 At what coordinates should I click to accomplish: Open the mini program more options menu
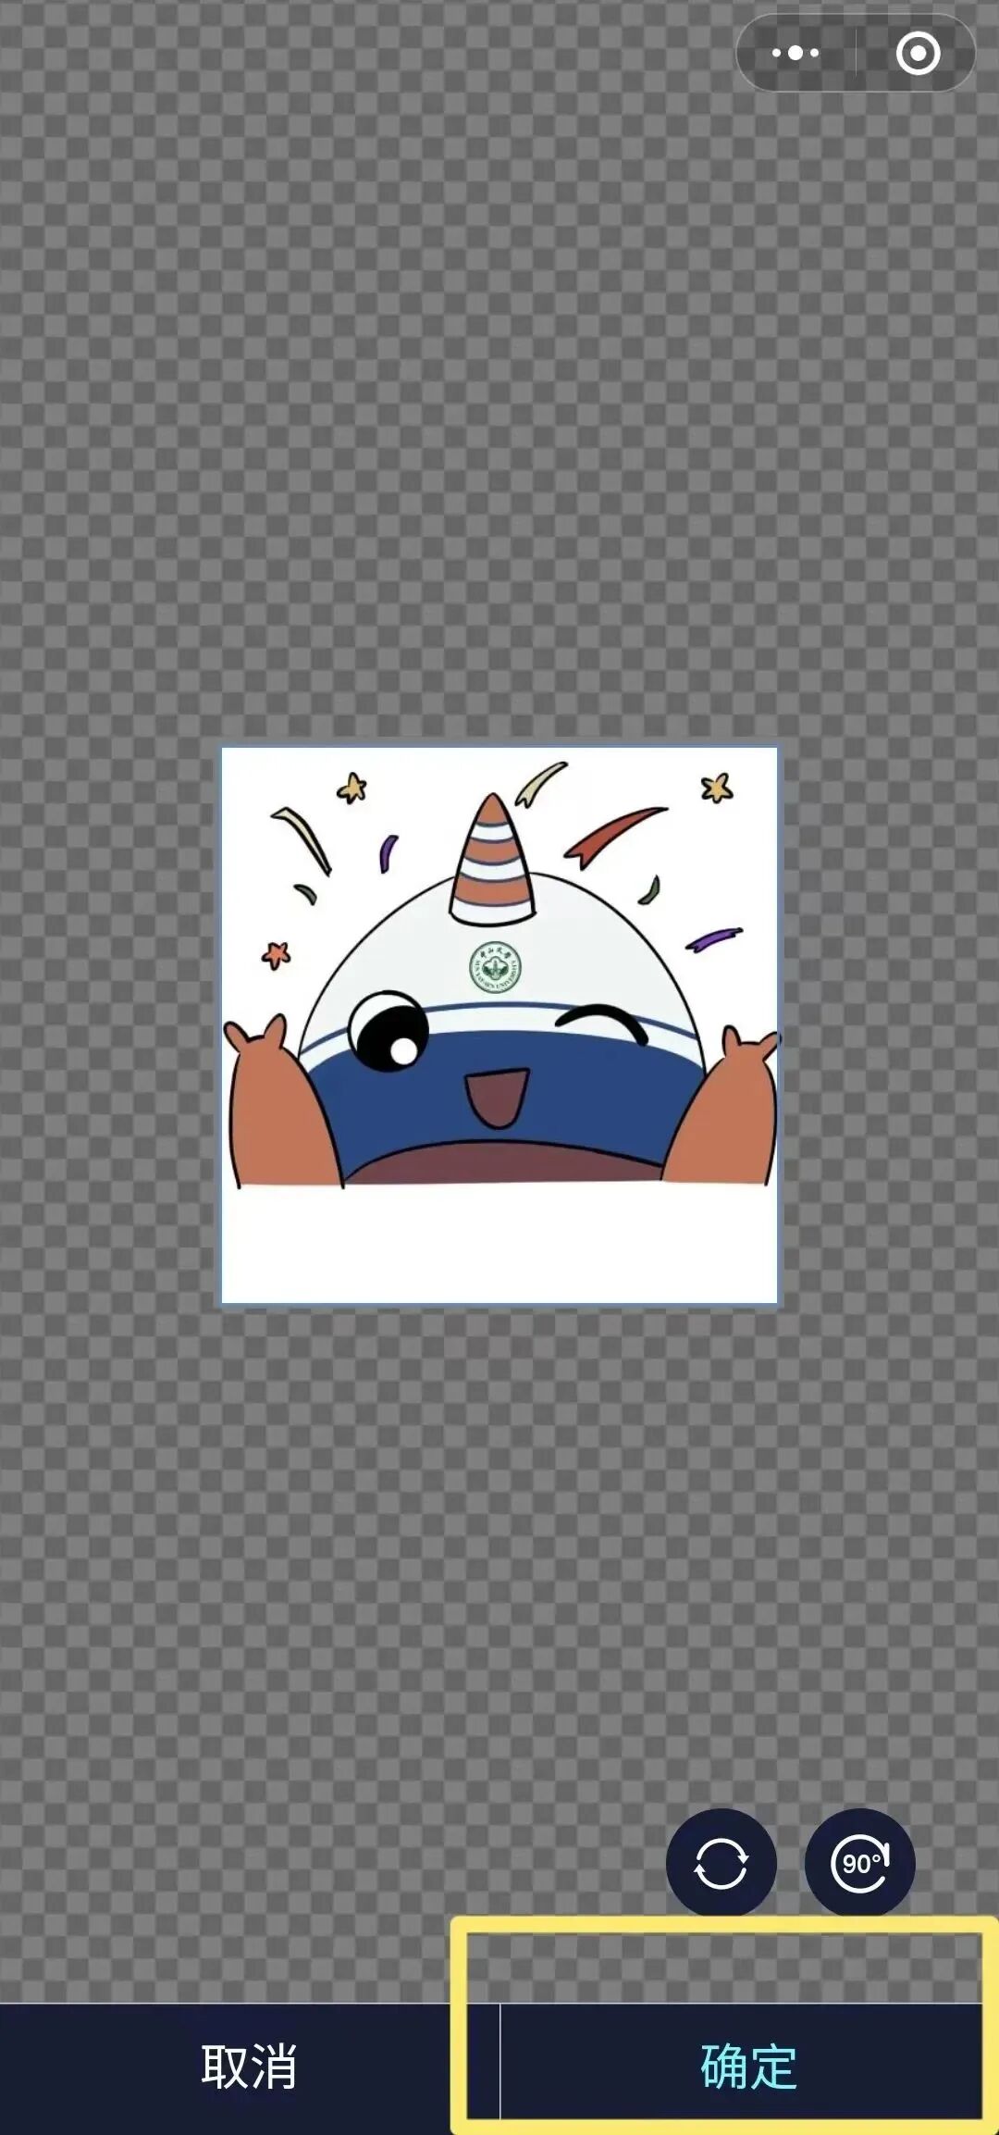point(795,54)
